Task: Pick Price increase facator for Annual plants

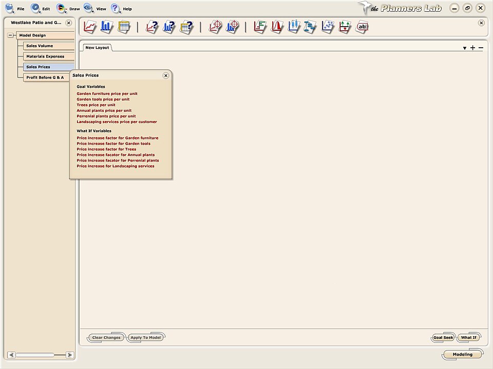Action: [x=116, y=155]
